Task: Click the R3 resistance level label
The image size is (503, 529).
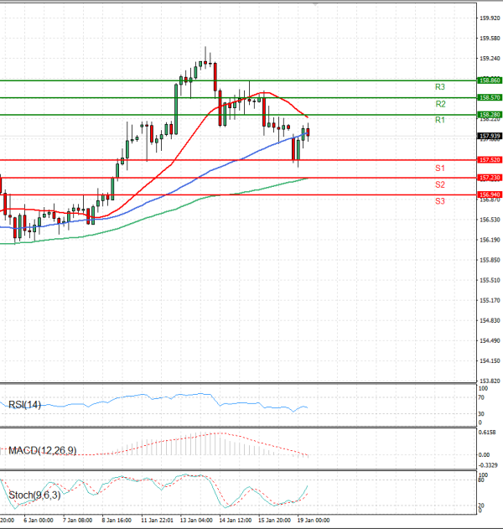Action: click(439, 87)
